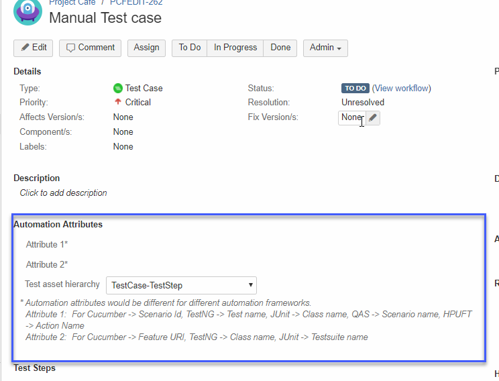The height and width of the screenshot is (381, 499).
Task: Transition issue to To Do
Action: click(x=189, y=48)
